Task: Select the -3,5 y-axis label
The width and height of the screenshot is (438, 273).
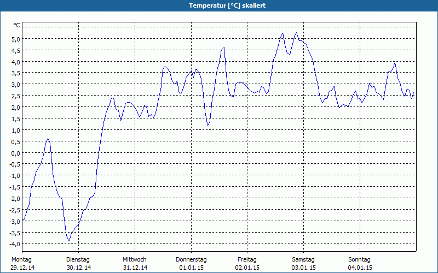Action: pos(15,233)
